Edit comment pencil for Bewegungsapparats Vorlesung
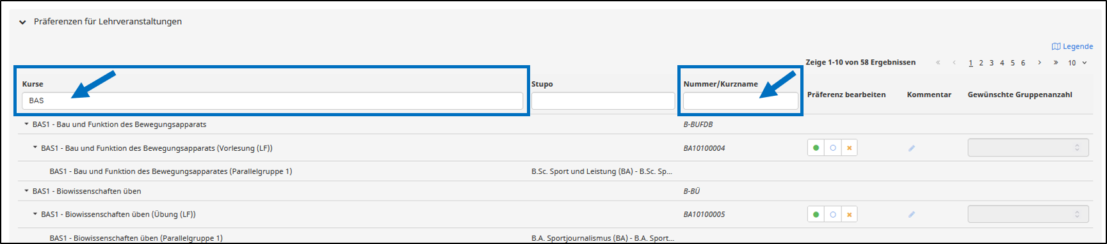Image resolution: width=1107 pixels, height=244 pixels. pyautogui.click(x=912, y=148)
